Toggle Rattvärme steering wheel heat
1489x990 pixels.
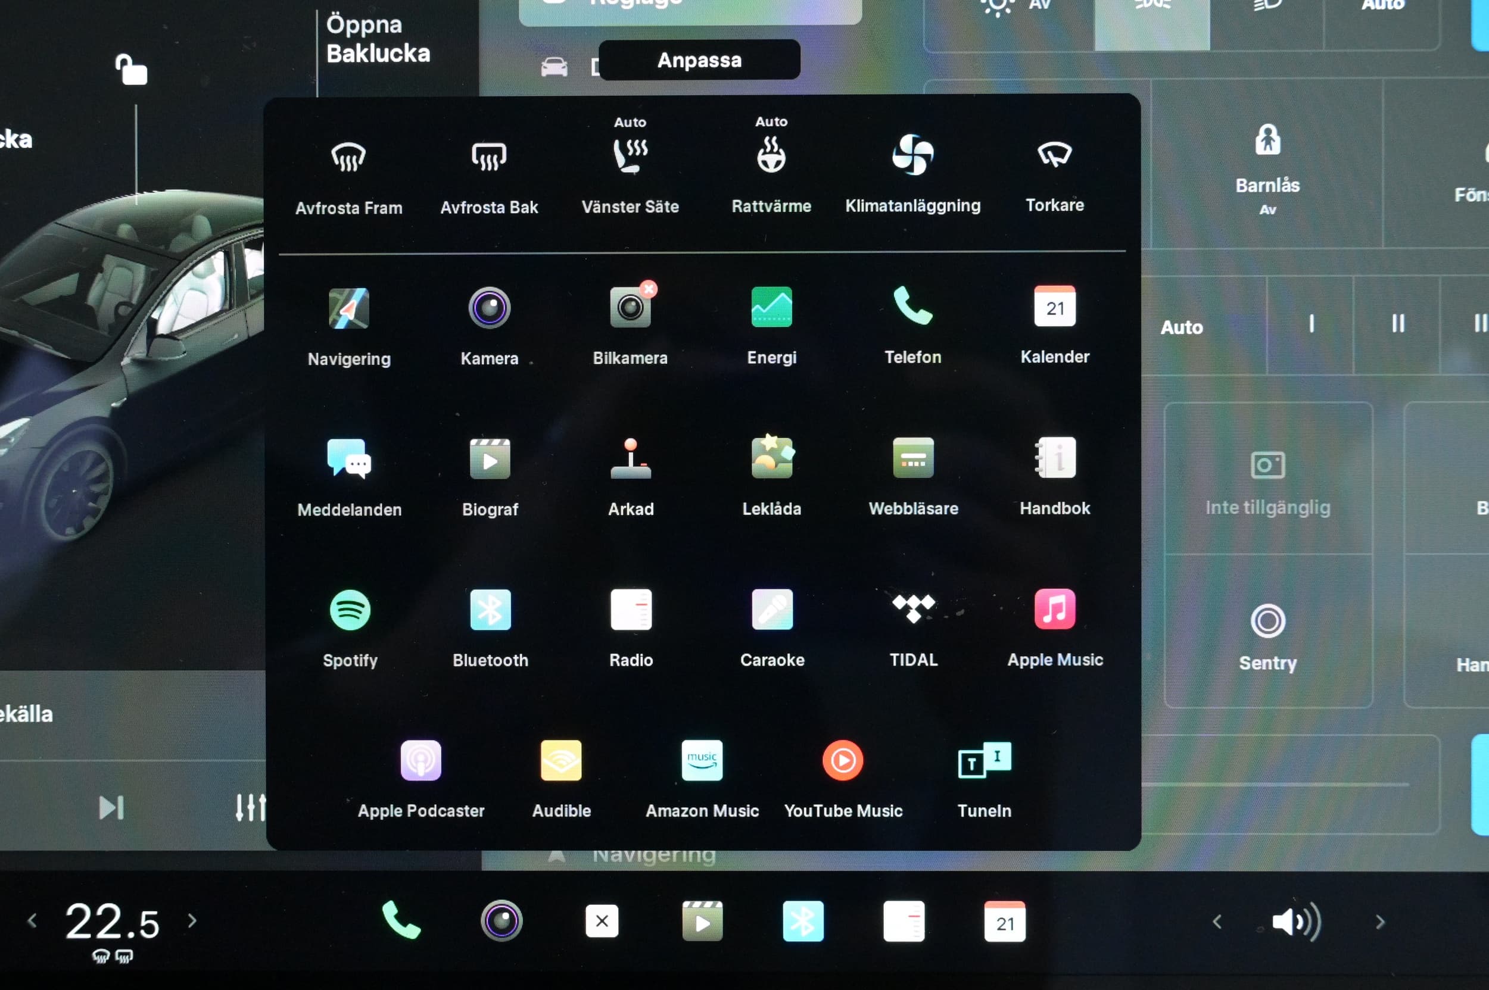(771, 155)
